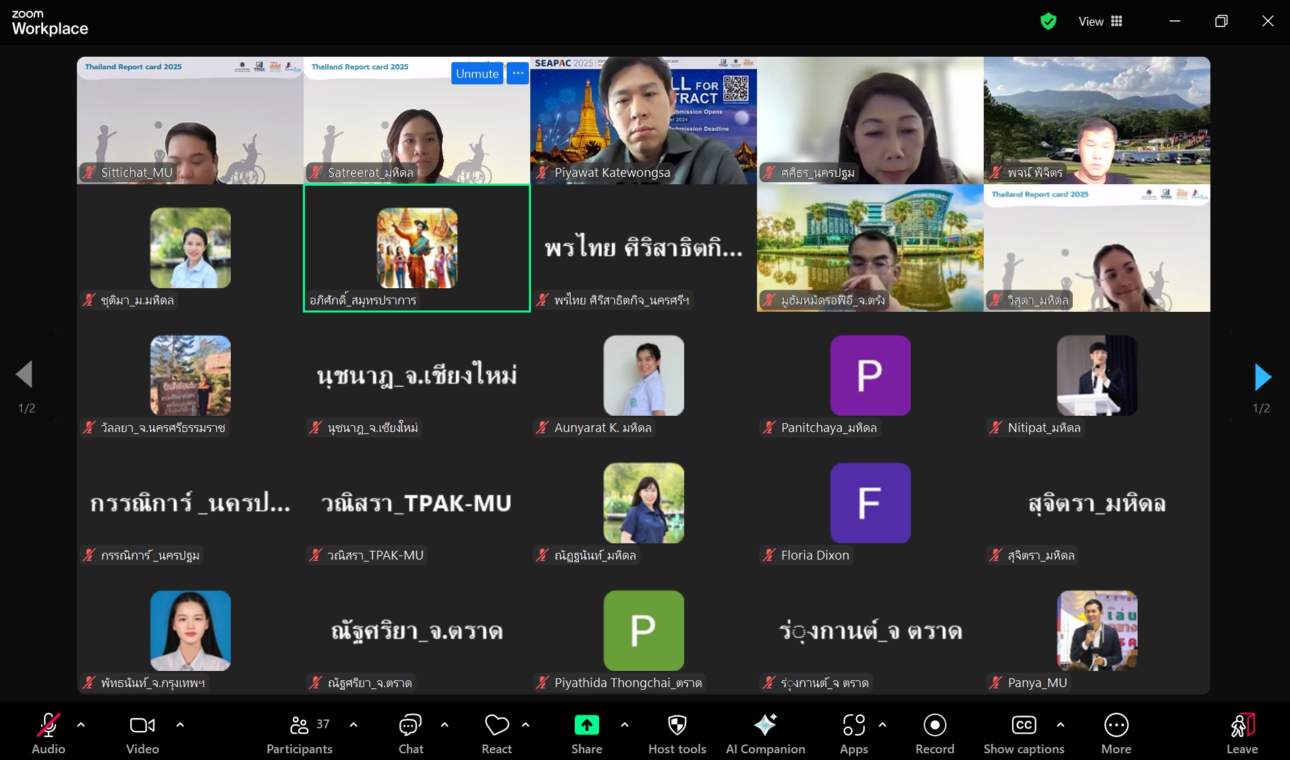Launch AI Companion
Image resolution: width=1290 pixels, height=760 pixels.
[765, 734]
